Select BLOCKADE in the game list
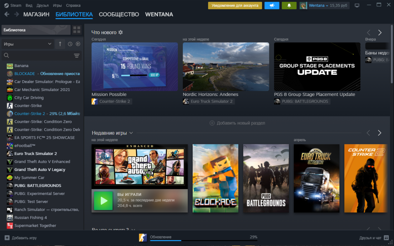 pyautogui.click(x=43, y=74)
